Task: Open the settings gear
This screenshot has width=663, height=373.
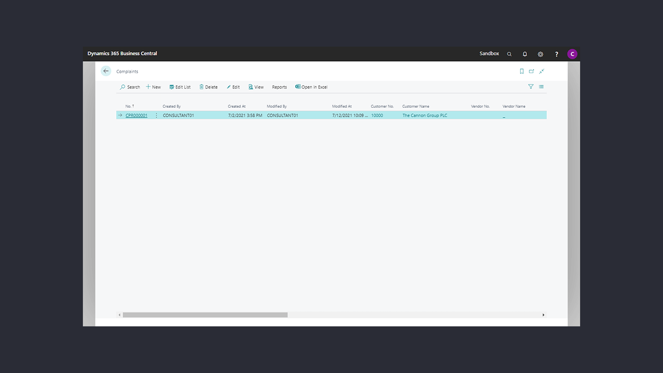Action: pos(540,54)
